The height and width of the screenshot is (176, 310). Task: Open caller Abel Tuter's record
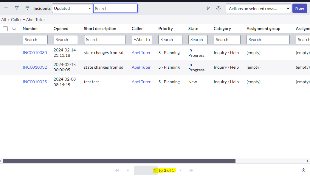coord(141,82)
